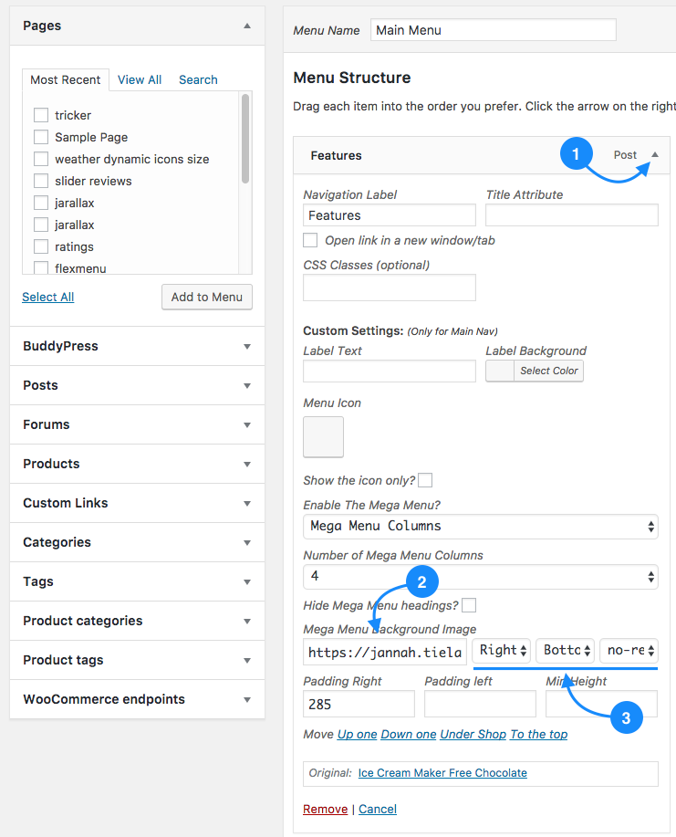The width and height of the screenshot is (676, 837).
Task: Open Ice Cream Maker Free Chocolate link
Action: (442, 773)
